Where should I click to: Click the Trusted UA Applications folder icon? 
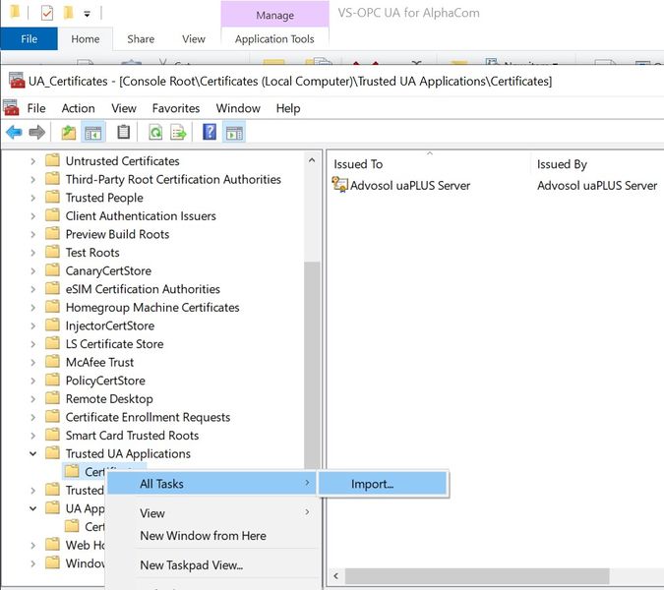52,453
